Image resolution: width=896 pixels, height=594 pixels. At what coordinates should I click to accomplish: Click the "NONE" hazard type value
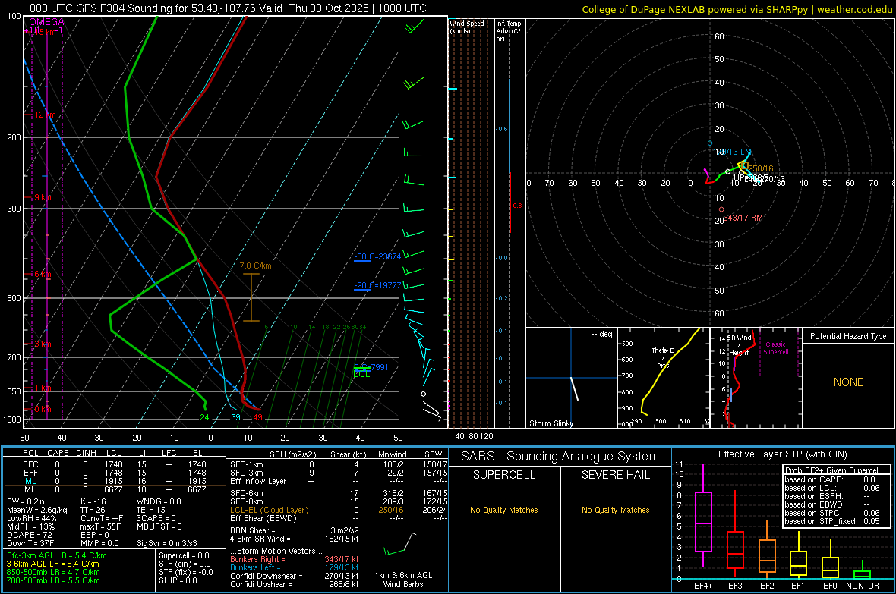coord(848,382)
